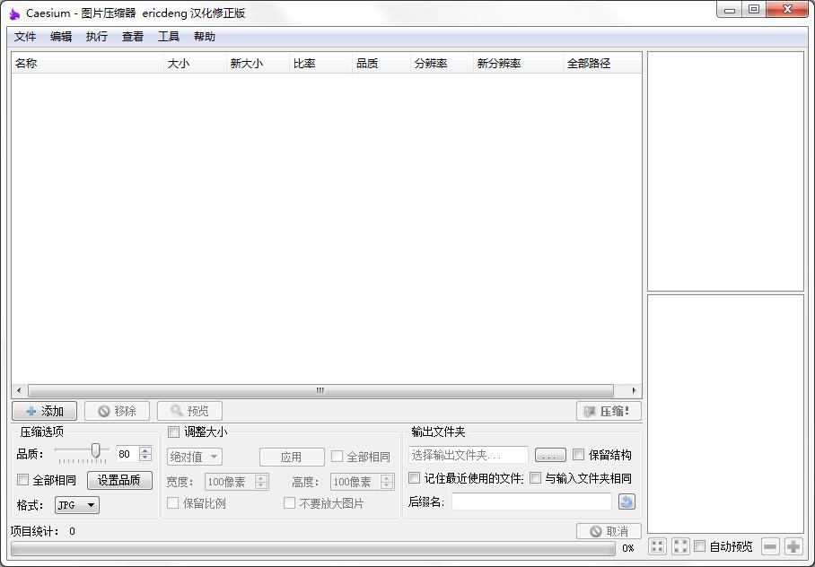Click the 取消 cancel button
815x567 pixels.
click(x=608, y=530)
